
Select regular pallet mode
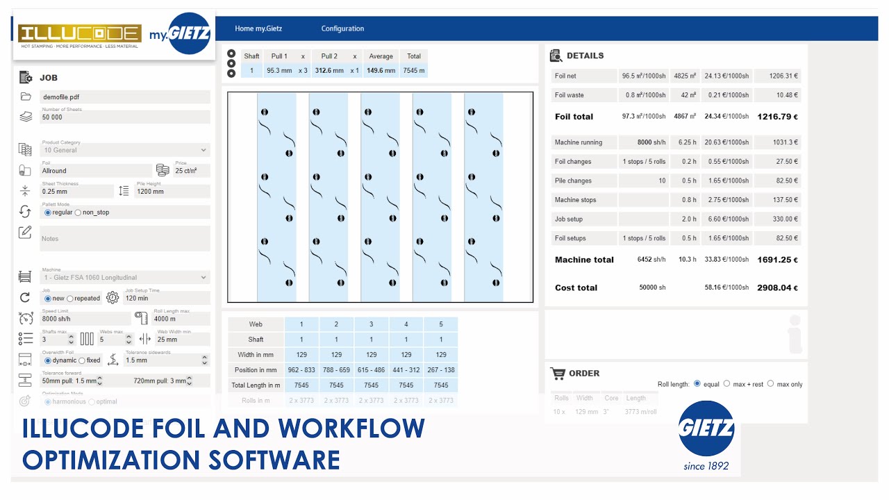tap(48, 212)
